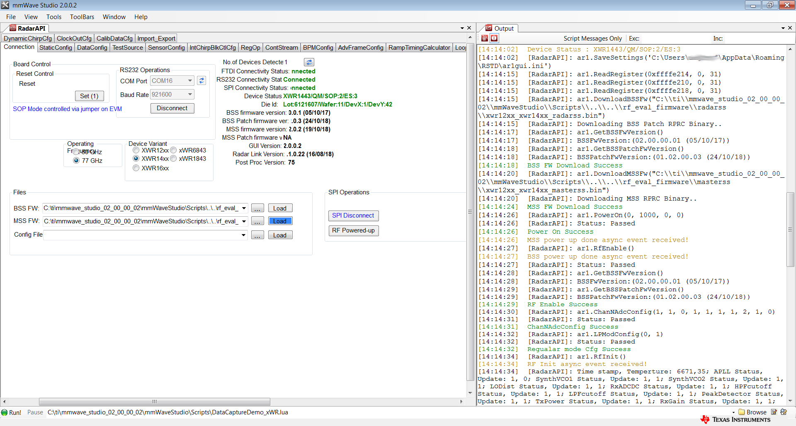Open the ToolBars menu
Image resolution: width=796 pixels, height=426 pixels.
pos(82,17)
